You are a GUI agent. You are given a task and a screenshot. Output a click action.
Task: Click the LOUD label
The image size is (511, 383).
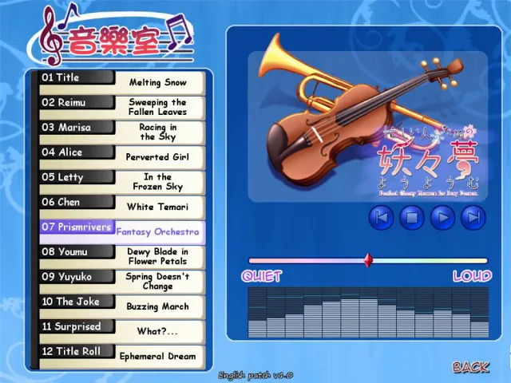click(x=472, y=276)
